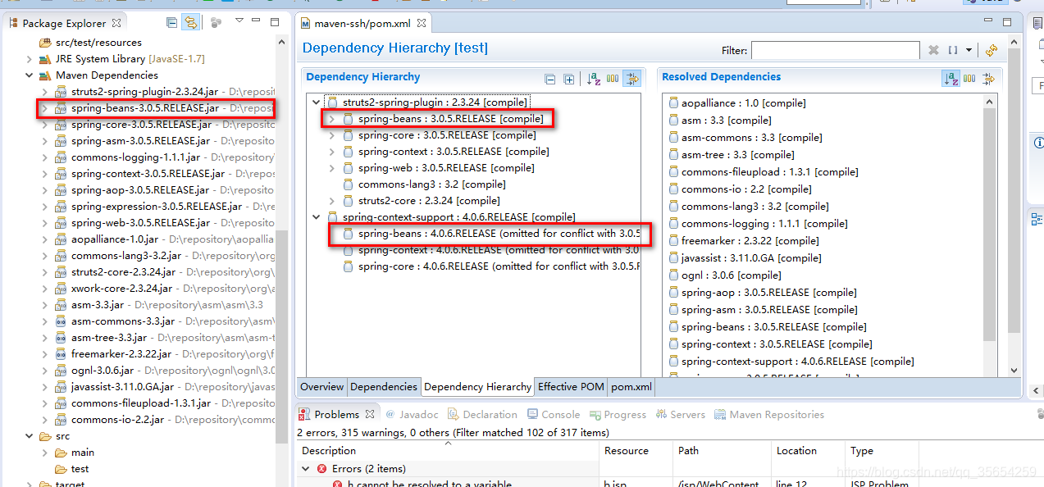Open the Servers view tab
Viewport: 1044px width, 487px height.
(680, 415)
